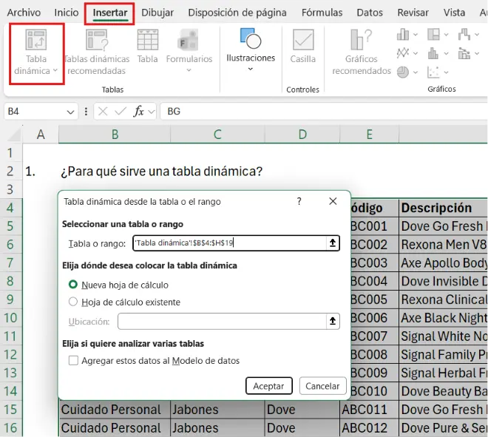Screen dimensions: 488x437
Task: Insert a column or bar chart
Action: click(x=403, y=34)
